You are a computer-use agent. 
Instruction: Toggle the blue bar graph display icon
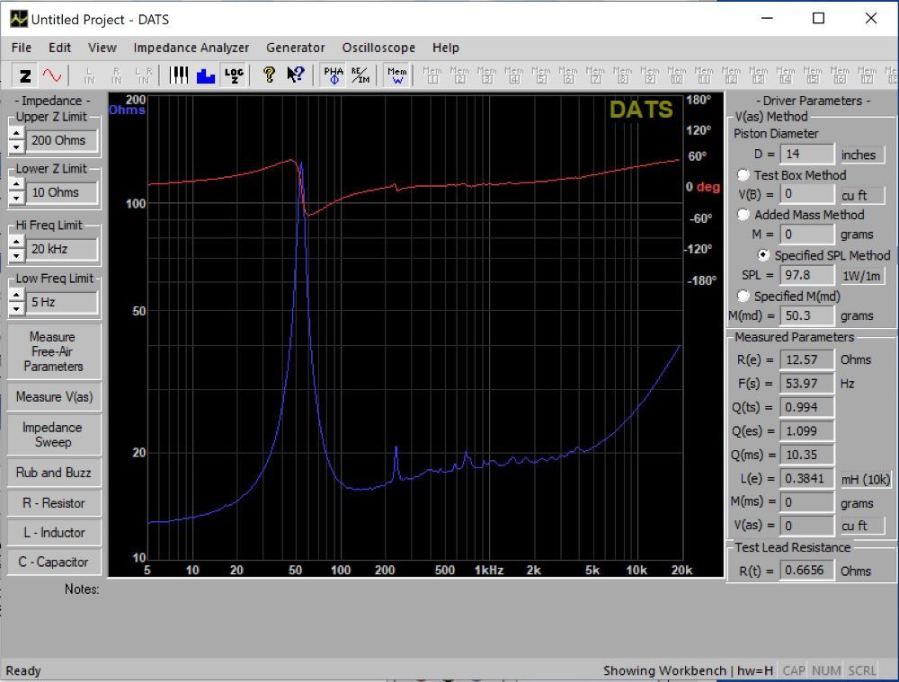(x=206, y=75)
